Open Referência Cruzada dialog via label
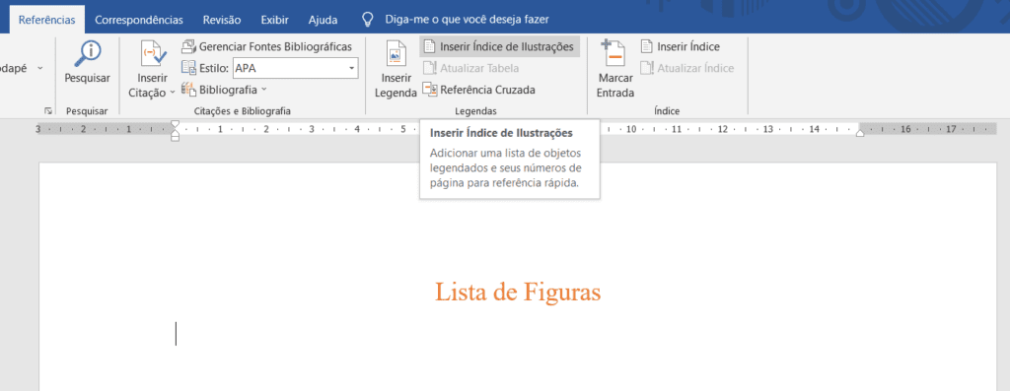1010x391 pixels. (487, 90)
